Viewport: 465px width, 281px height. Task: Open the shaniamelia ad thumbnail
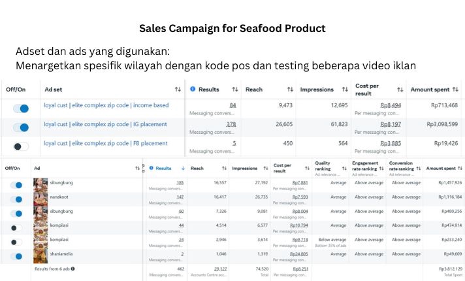click(40, 255)
